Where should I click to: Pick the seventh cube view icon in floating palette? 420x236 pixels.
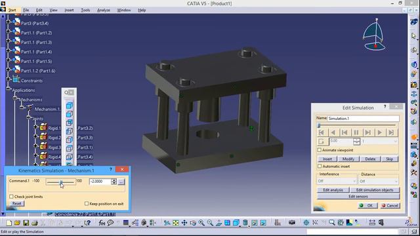coord(69,157)
